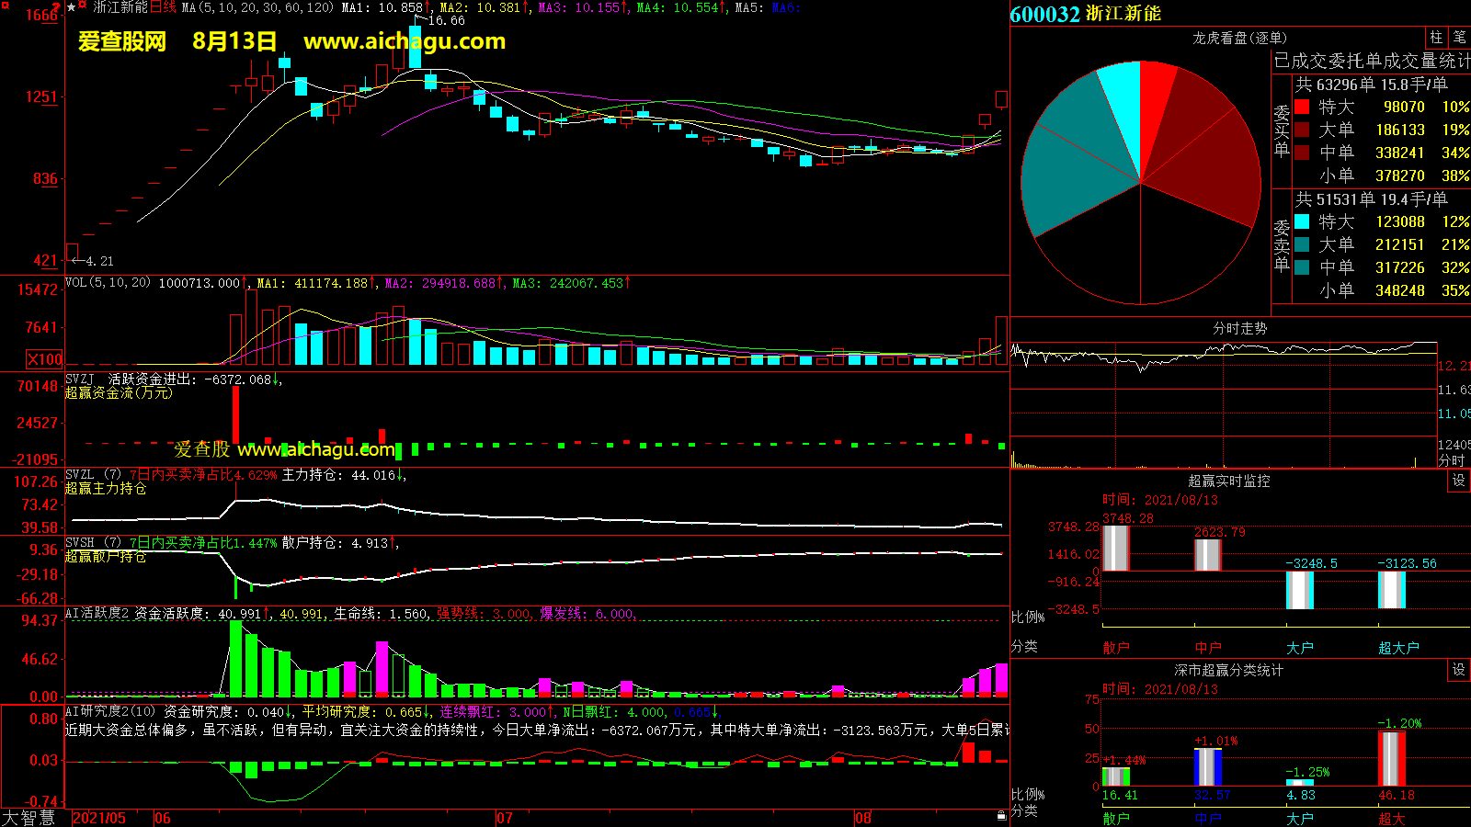Switch the 龙虎看盘 view to 柱 mode
Screen dimensions: 1471x827
point(1436,37)
